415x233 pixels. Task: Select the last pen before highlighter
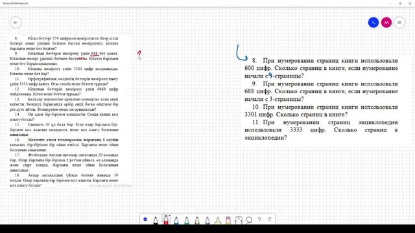[207, 220]
